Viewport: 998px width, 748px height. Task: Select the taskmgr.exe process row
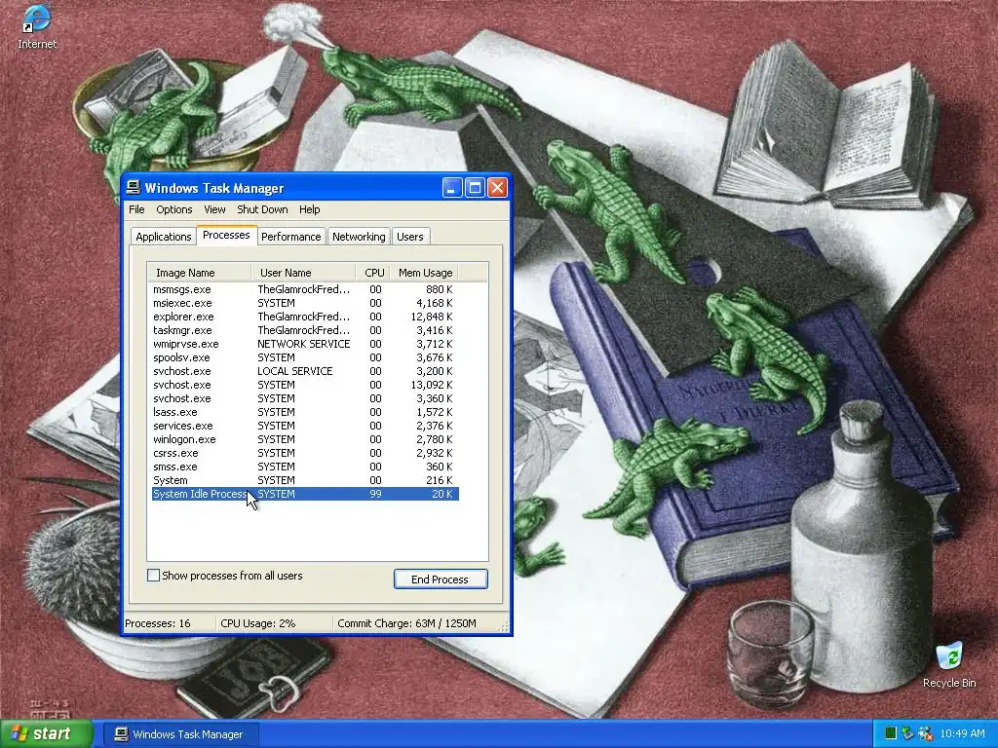click(305, 330)
